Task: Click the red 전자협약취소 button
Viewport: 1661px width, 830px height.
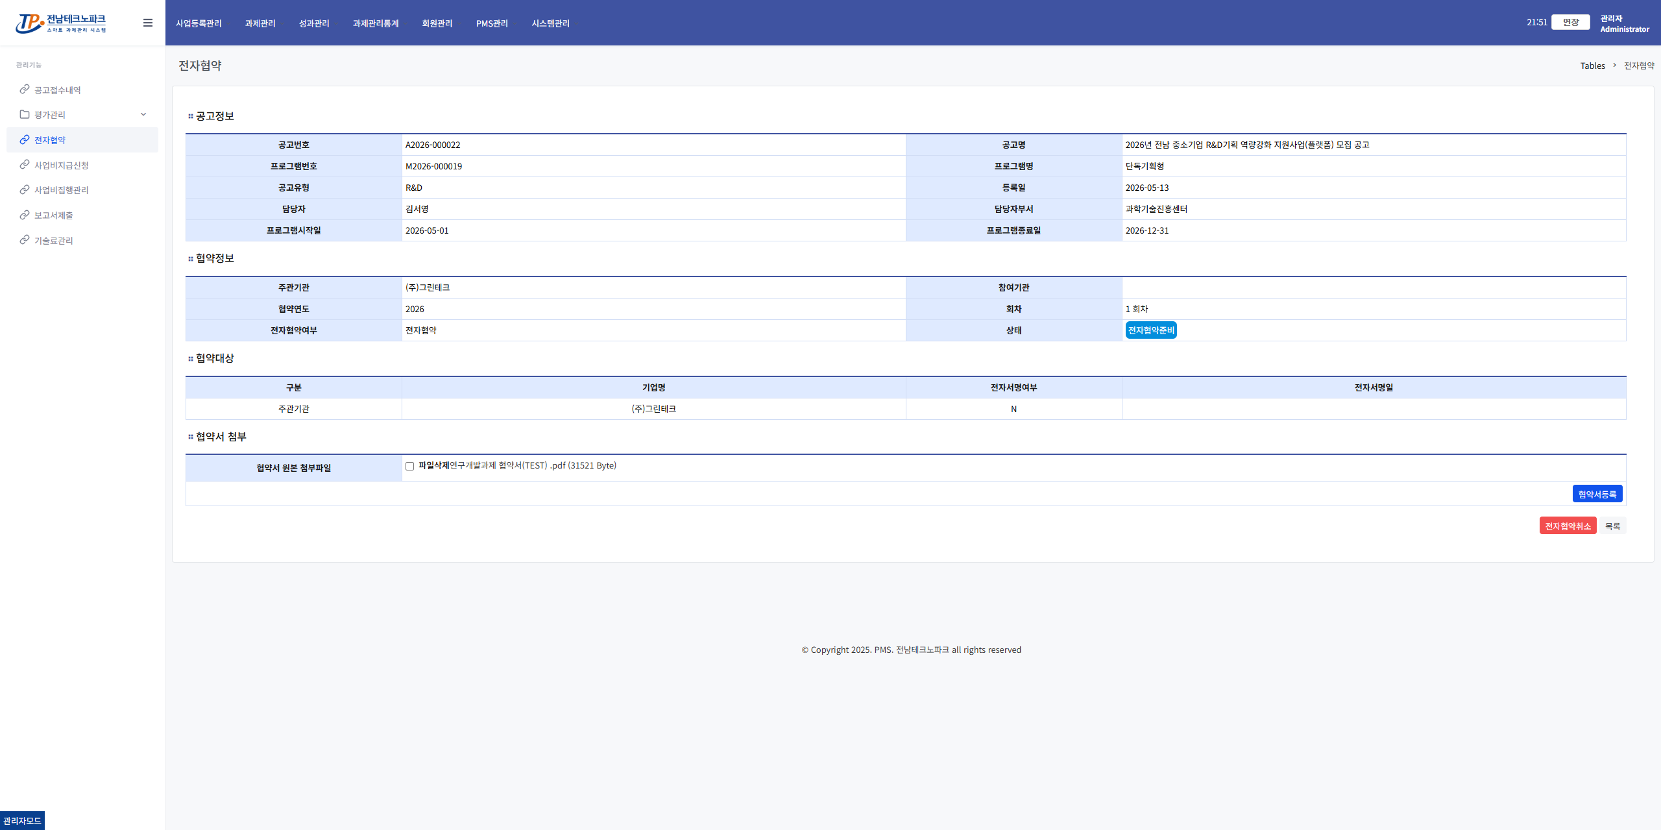Action: tap(1568, 526)
